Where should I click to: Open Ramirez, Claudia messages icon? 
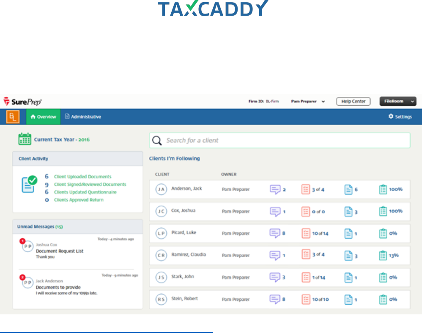click(x=275, y=256)
